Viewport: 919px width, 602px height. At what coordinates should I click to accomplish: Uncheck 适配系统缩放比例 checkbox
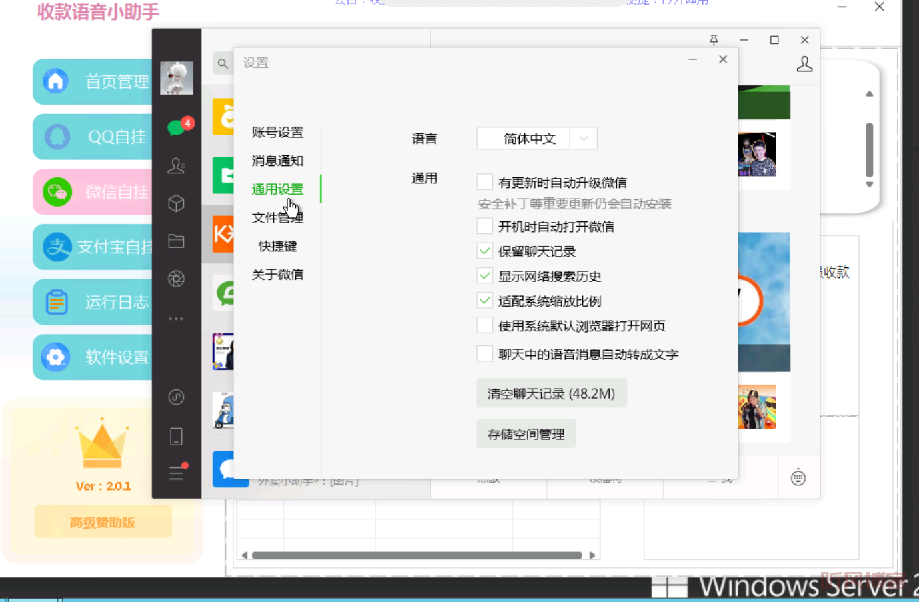(x=485, y=300)
